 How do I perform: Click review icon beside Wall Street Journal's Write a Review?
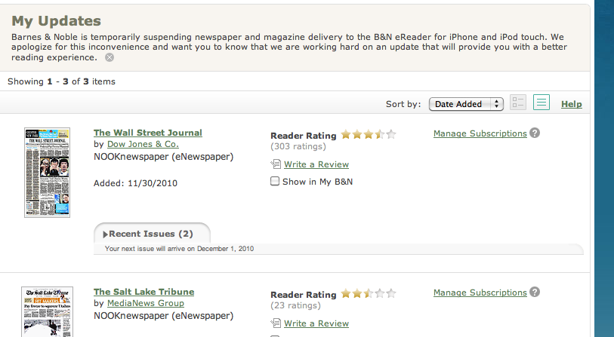tap(276, 164)
